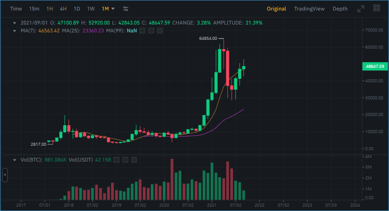Click the MA(25) value 23360.23
This screenshot has height=211, width=389.
pyautogui.click(x=93, y=31)
